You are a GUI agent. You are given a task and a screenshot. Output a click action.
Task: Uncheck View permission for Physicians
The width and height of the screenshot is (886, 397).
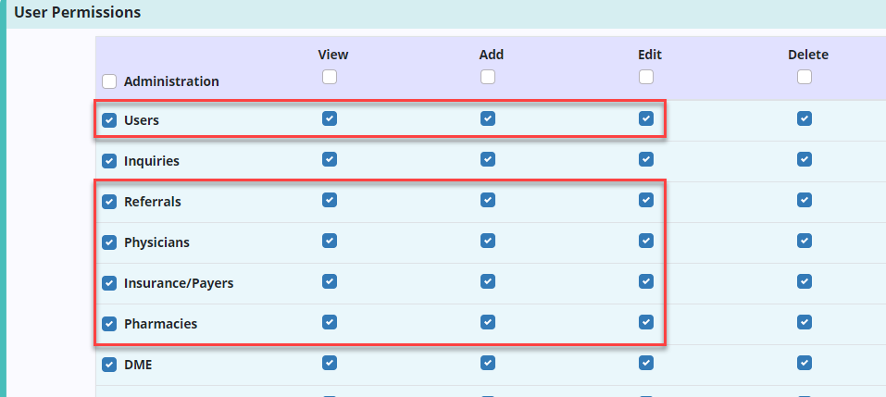pos(330,241)
